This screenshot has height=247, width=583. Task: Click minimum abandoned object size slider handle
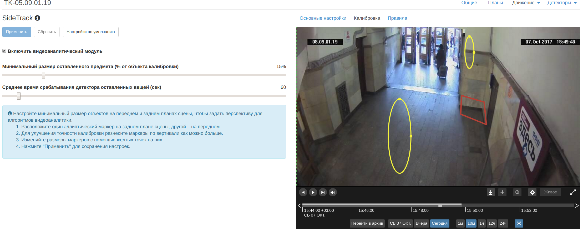pyautogui.click(x=43, y=75)
